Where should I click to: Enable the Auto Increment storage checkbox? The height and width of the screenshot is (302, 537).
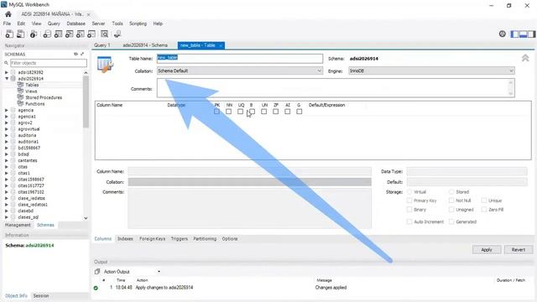pyautogui.click(x=409, y=221)
